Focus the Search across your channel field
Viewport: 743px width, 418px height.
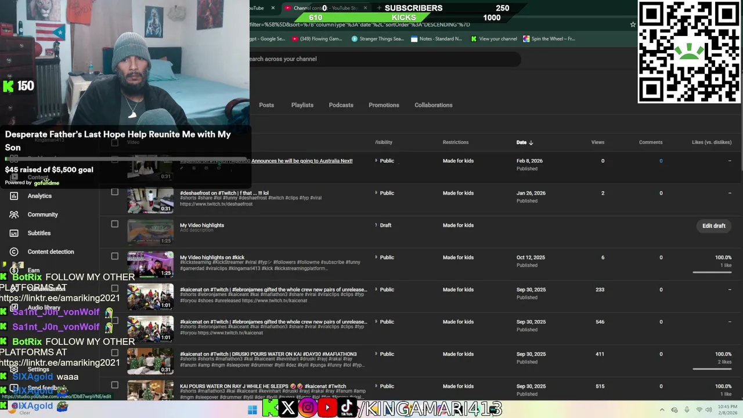pyautogui.click(x=384, y=59)
